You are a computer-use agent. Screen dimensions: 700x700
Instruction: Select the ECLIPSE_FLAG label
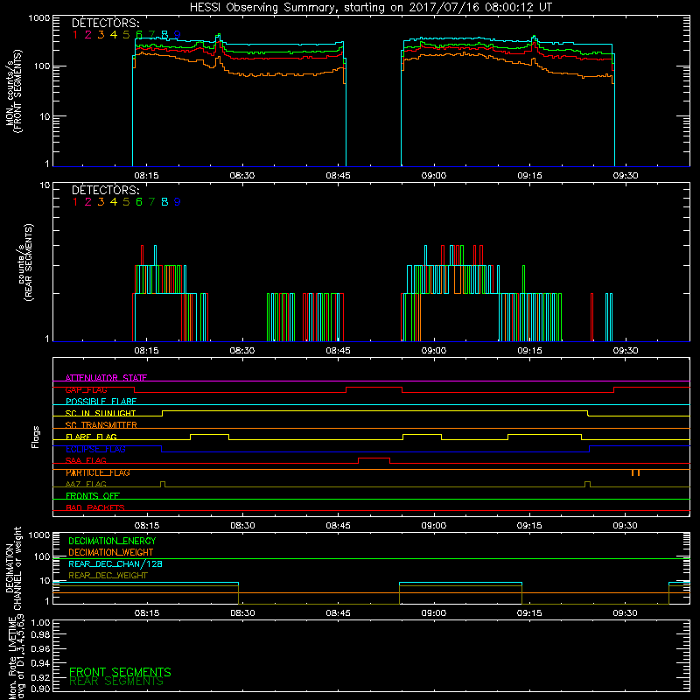point(95,449)
